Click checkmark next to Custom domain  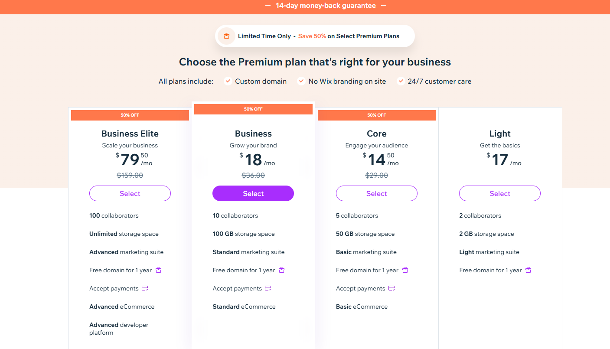[228, 81]
